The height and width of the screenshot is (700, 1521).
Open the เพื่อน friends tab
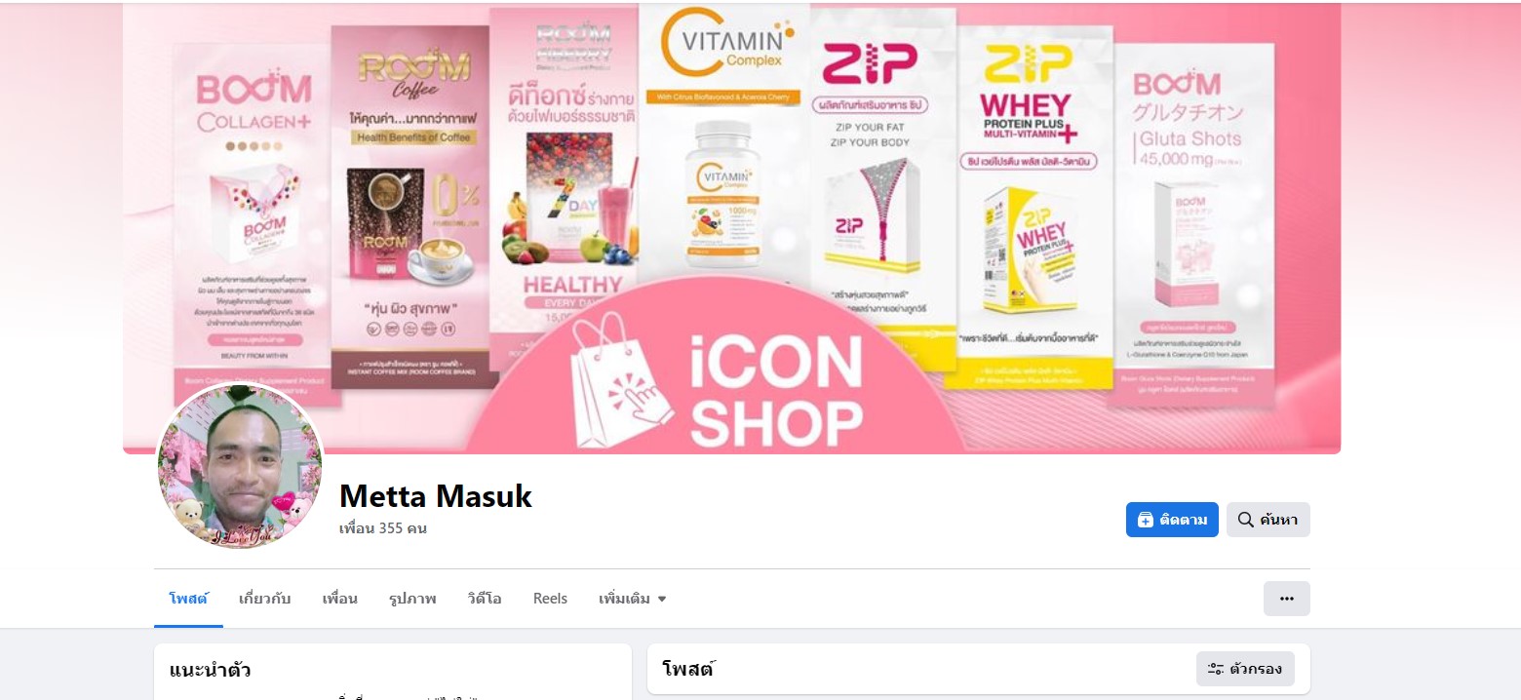[339, 599]
